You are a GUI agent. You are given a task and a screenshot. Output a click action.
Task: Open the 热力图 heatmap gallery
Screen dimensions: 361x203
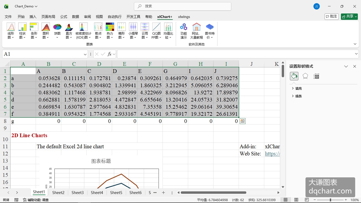[x=110, y=31]
